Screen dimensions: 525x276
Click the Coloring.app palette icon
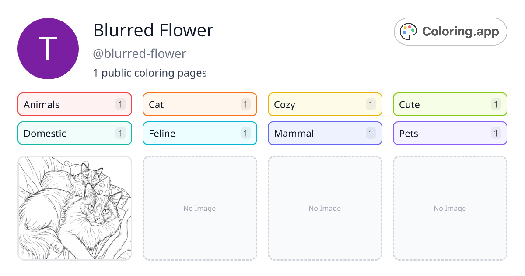tap(409, 32)
